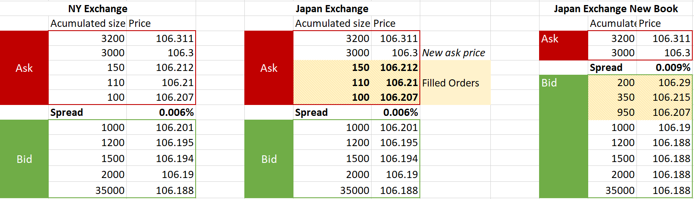Select the 106.29 bid price cell
The width and height of the screenshot is (694, 199).
pyautogui.click(x=674, y=83)
